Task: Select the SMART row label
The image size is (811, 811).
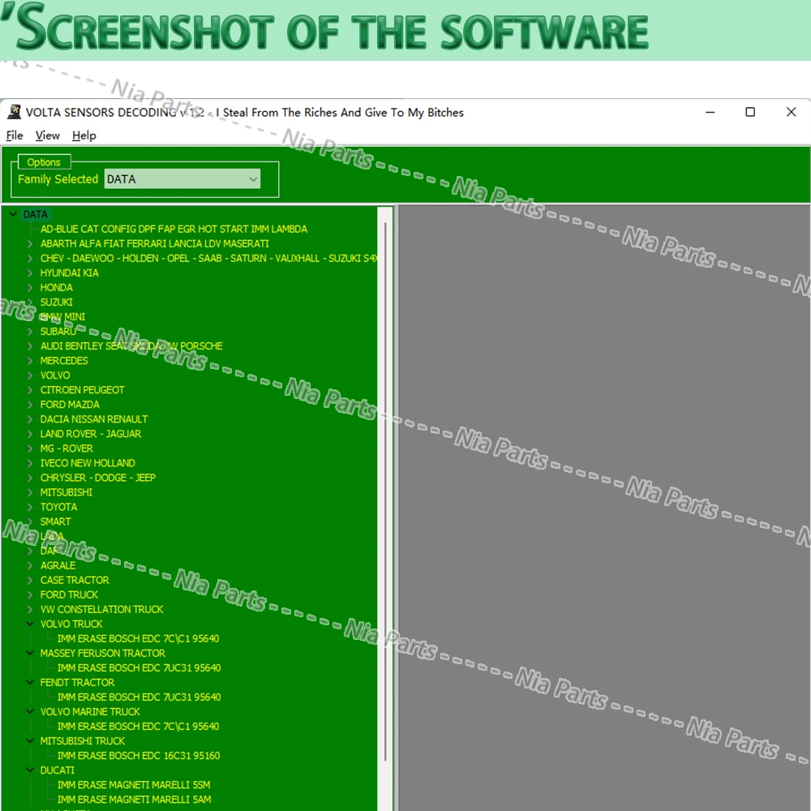Action: (55, 521)
